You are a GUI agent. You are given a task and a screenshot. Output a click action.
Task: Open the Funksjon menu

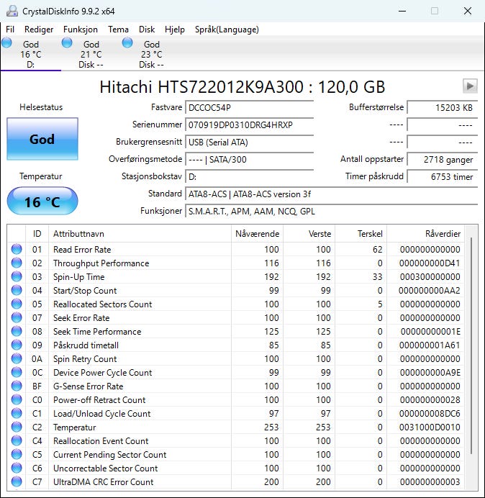pos(81,30)
